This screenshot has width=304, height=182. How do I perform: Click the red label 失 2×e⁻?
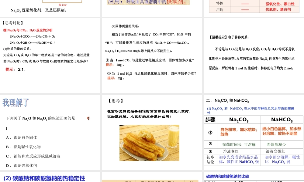coord(63,5)
